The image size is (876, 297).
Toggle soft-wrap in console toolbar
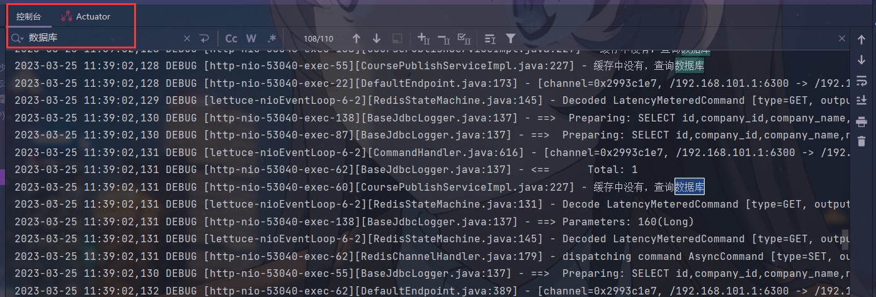coord(862,81)
